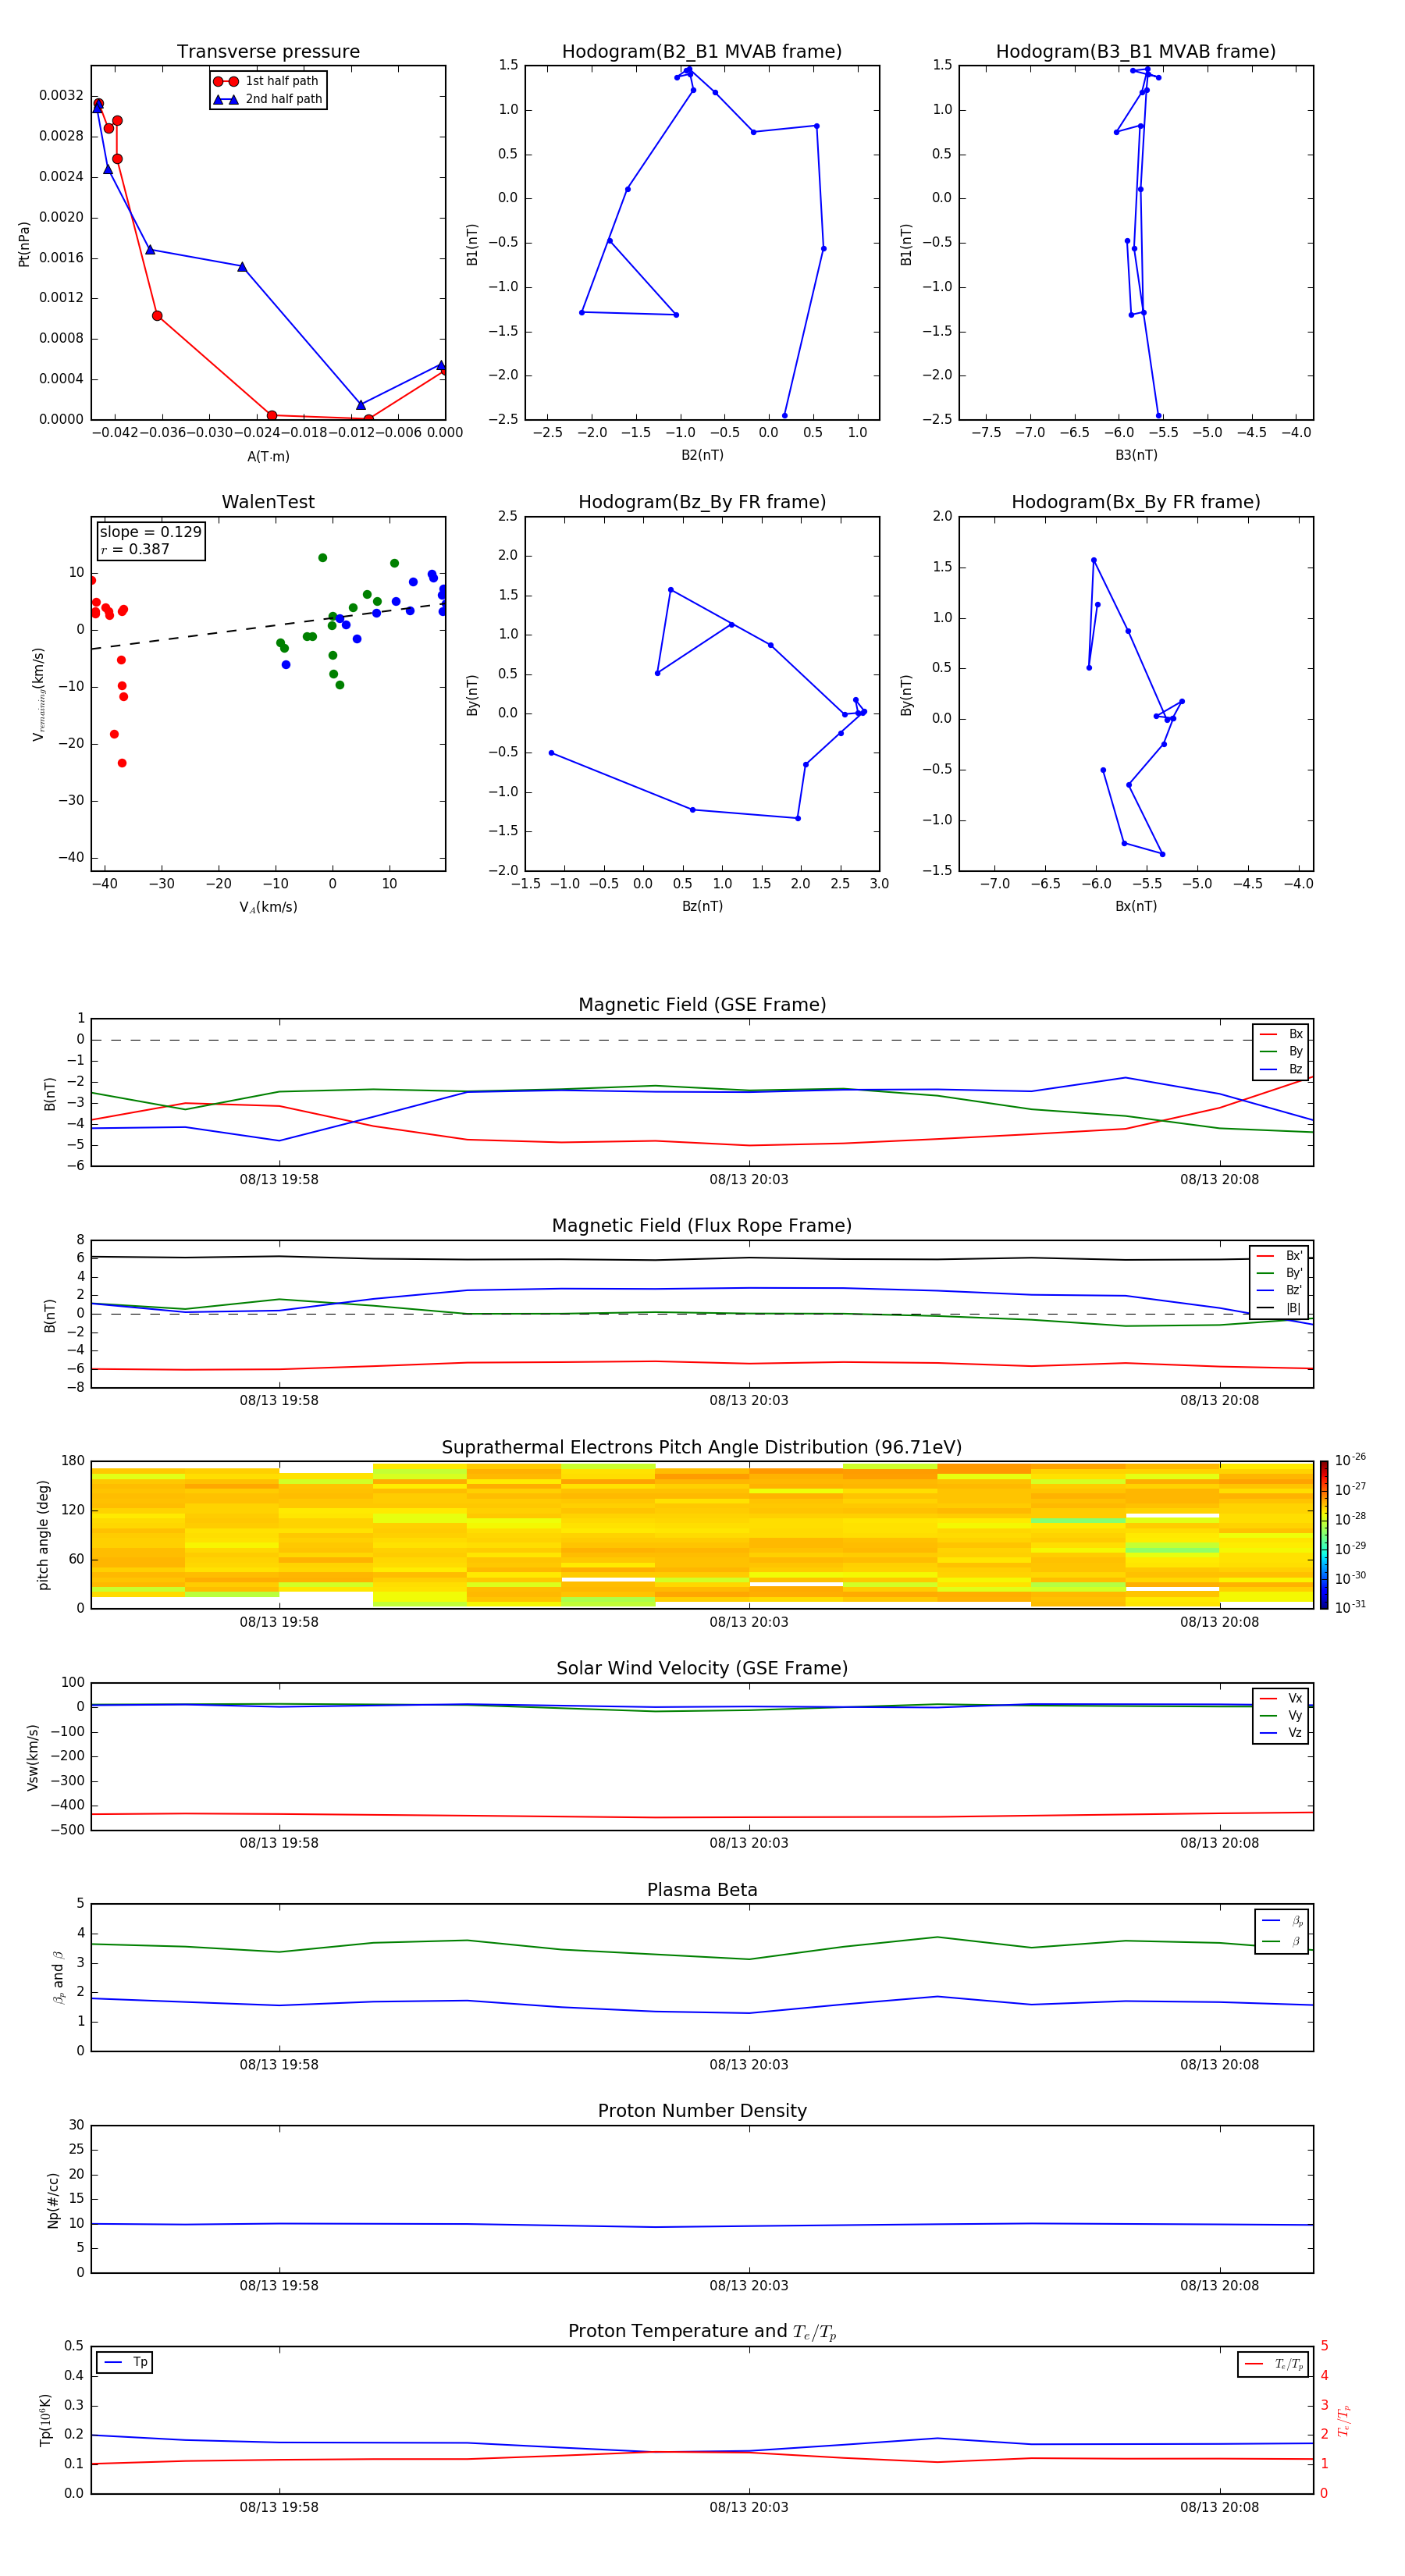1405x2576 pixels.
Task: Click the 'pitch angle (deg)' axis label
Action: [x=43, y=1535]
